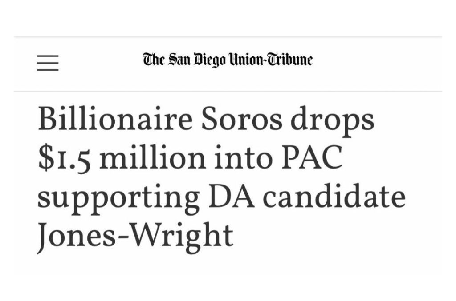Click the word "Diego" in the masthead
Screen dimensions: 456x301
tap(209, 60)
